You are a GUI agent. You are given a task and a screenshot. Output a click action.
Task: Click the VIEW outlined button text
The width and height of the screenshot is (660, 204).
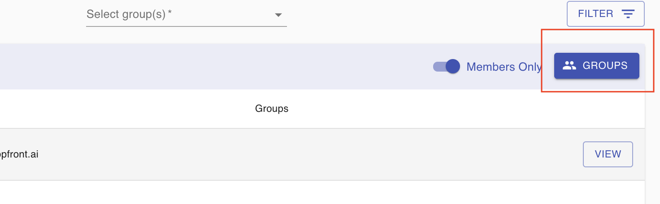point(608,154)
